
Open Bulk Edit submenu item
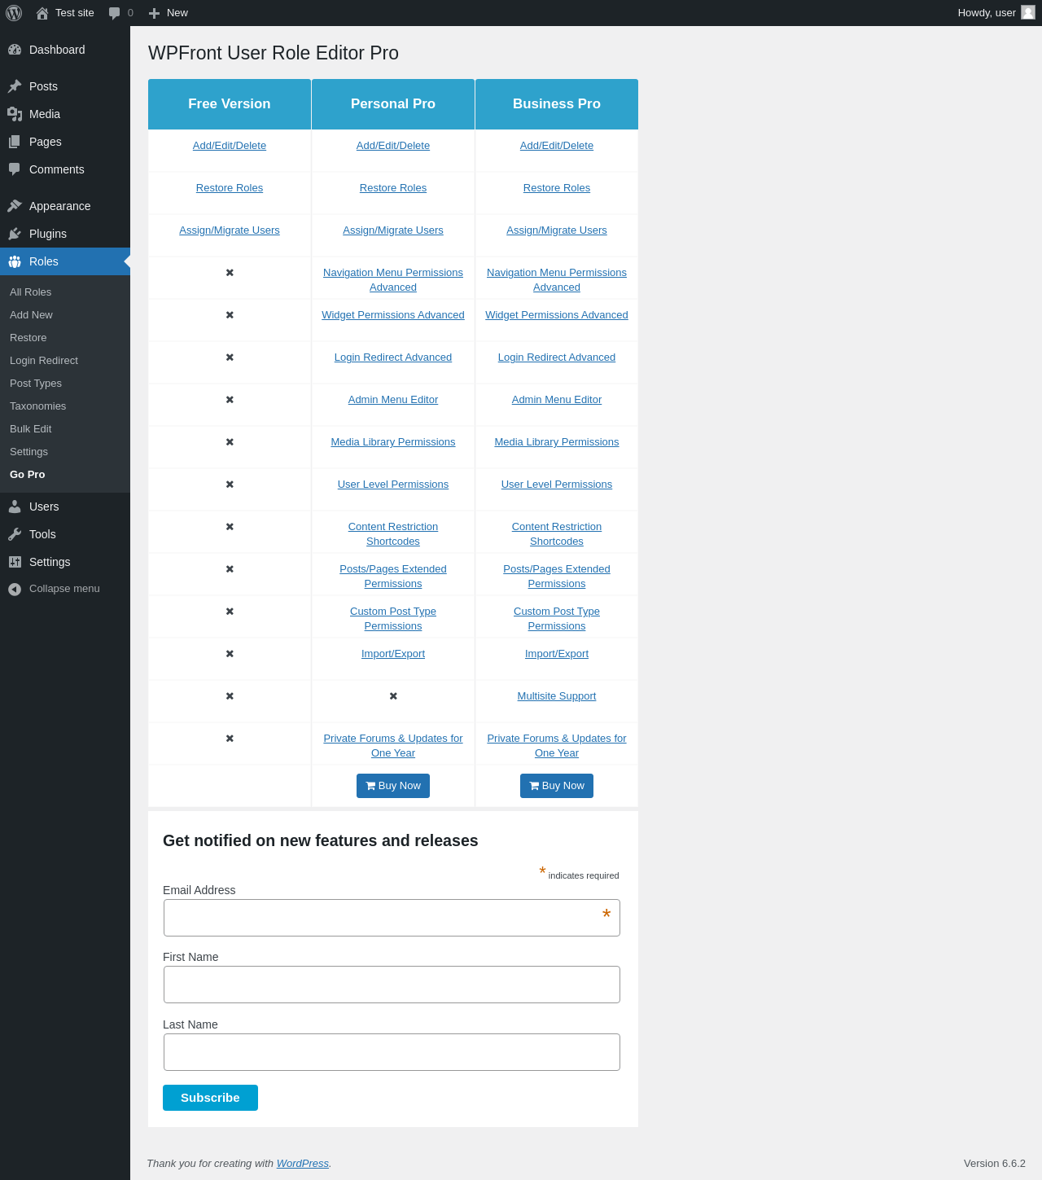30,429
